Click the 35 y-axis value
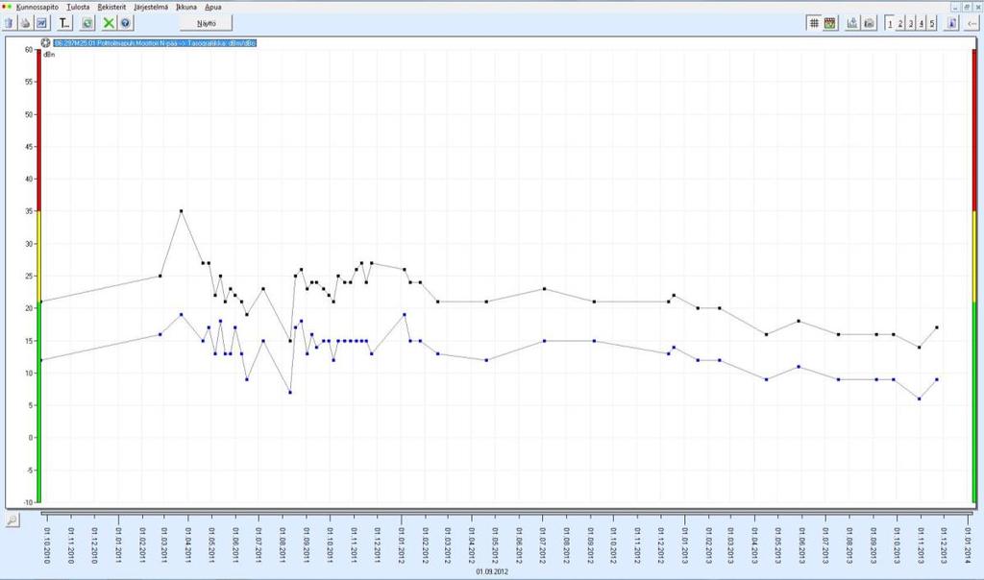The image size is (984, 580). [x=29, y=211]
